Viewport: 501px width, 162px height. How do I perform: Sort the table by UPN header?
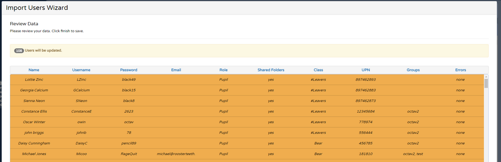tap(366, 70)
